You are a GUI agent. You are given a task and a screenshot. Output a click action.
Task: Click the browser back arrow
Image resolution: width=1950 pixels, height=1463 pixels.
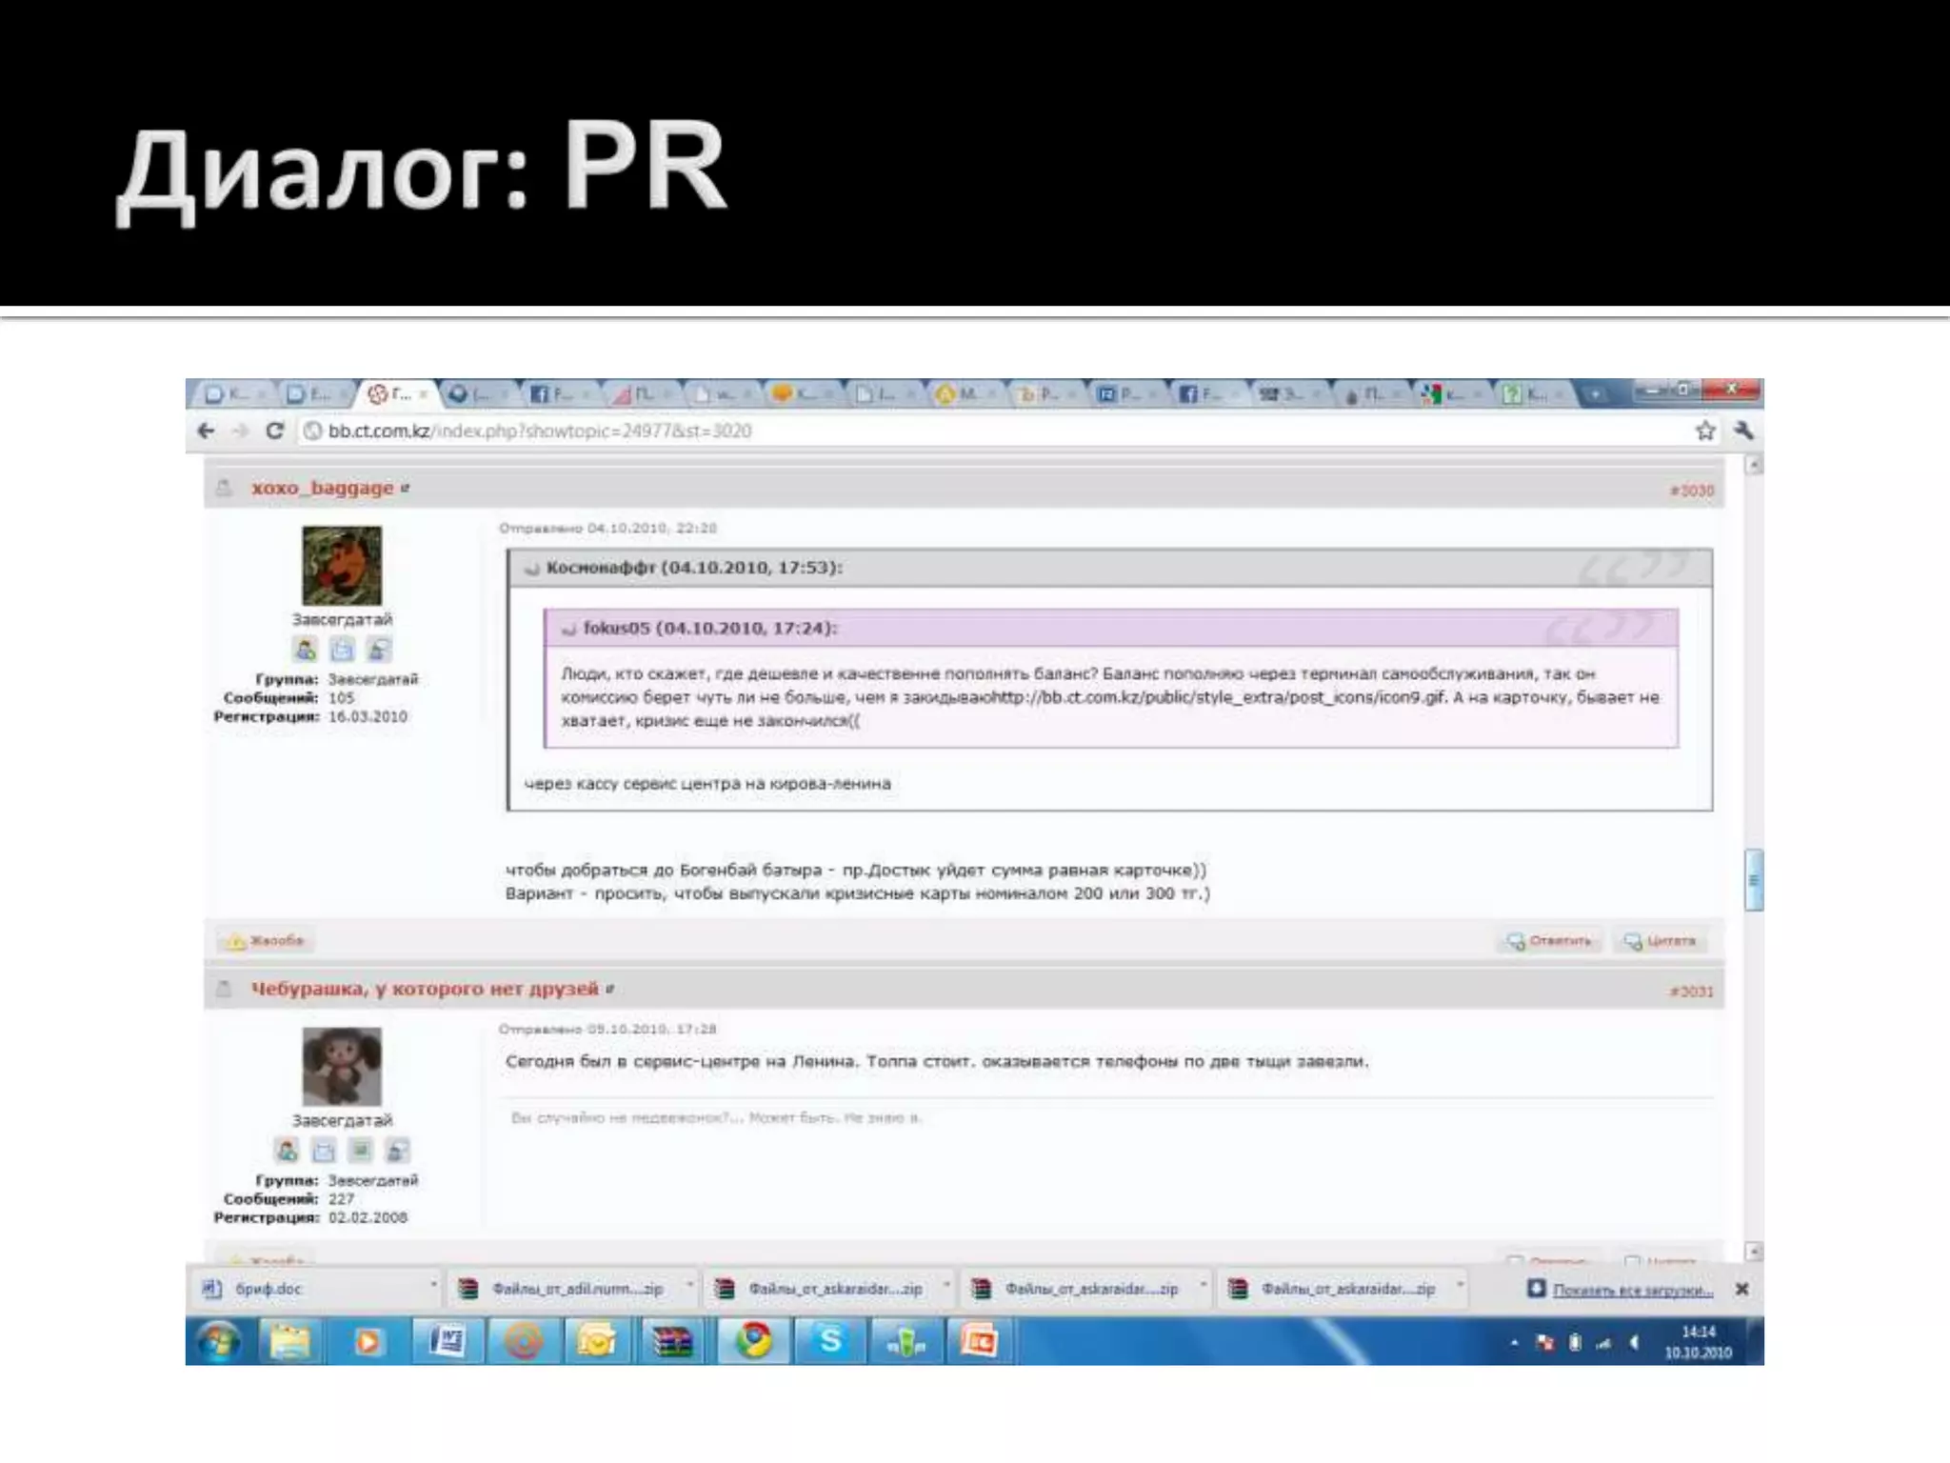(x=206, y=431)
